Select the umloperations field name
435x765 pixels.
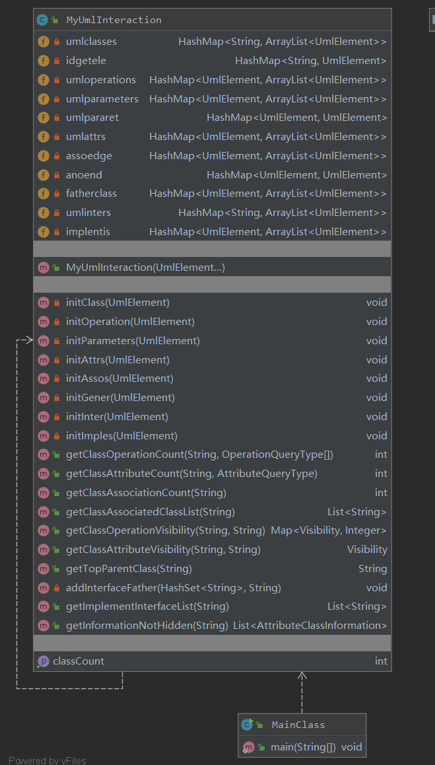point(101,79)
